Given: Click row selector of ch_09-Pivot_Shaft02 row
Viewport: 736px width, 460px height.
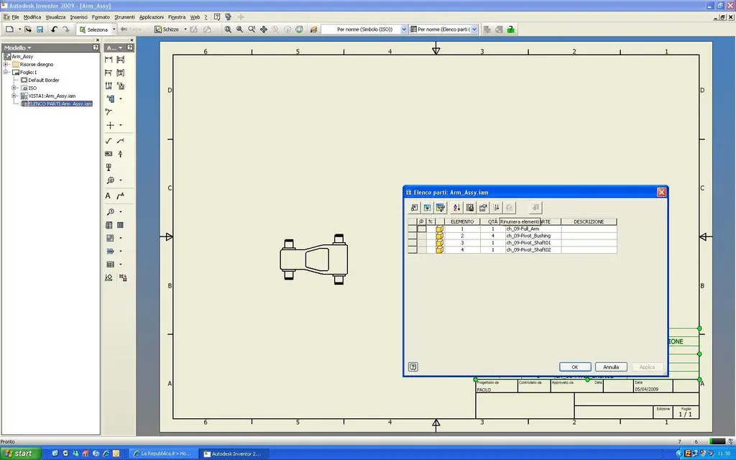Looking at the screenshot, I should [x=412, y=249].
